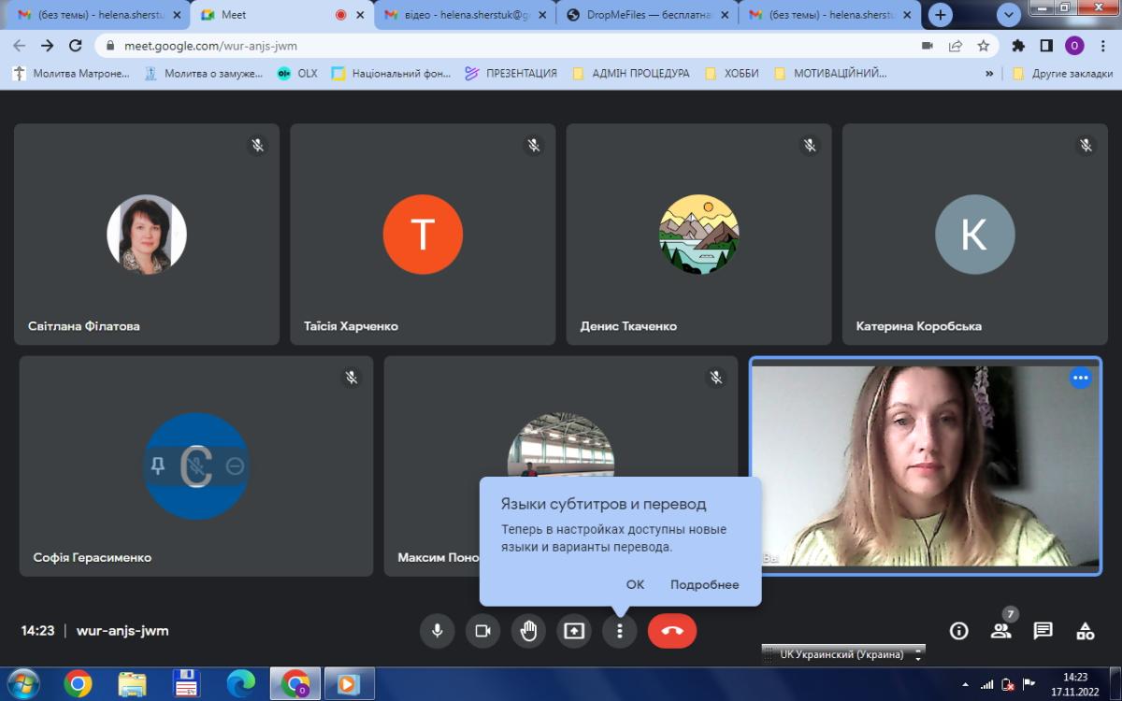This screenshot has width=1122, height=701.
Task: Raise hand in the meeting
Action: click(x=528, y=631)
